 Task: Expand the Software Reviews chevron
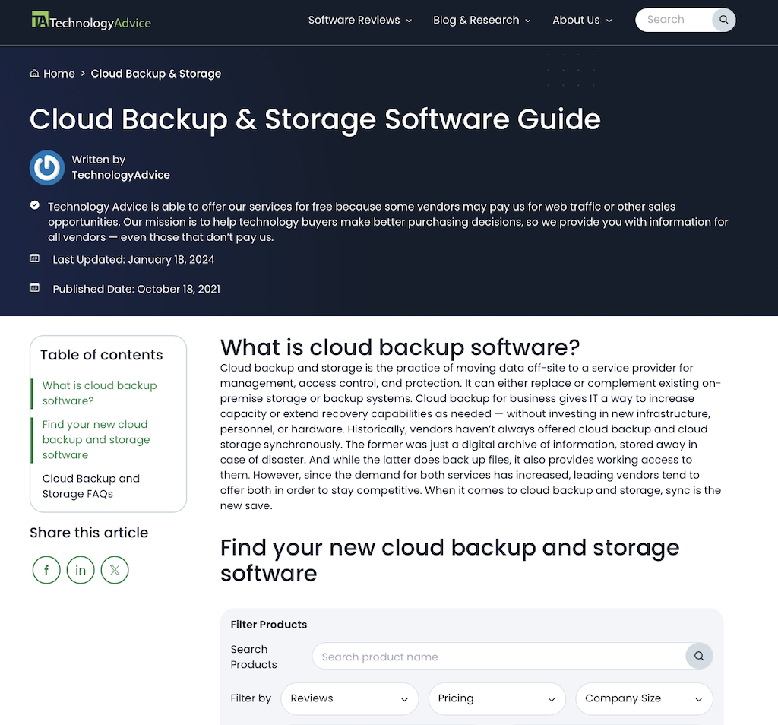pos(409,21)
